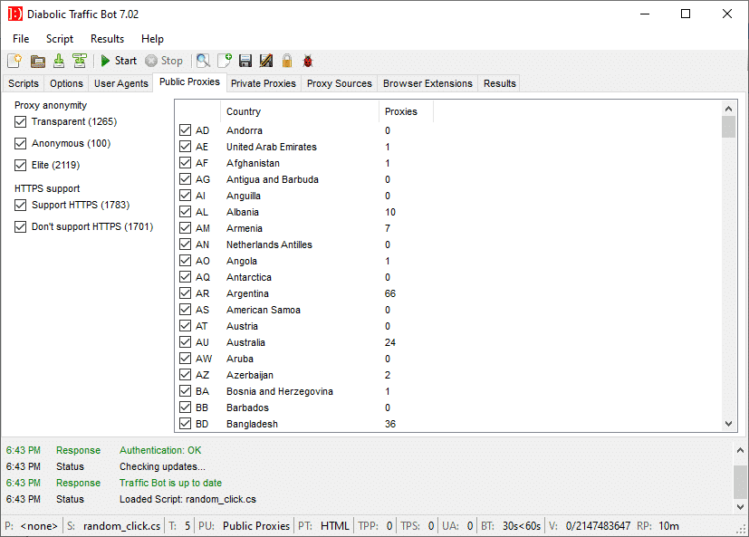
Task: Switch to the Options tab
Action: click(66, 83)
